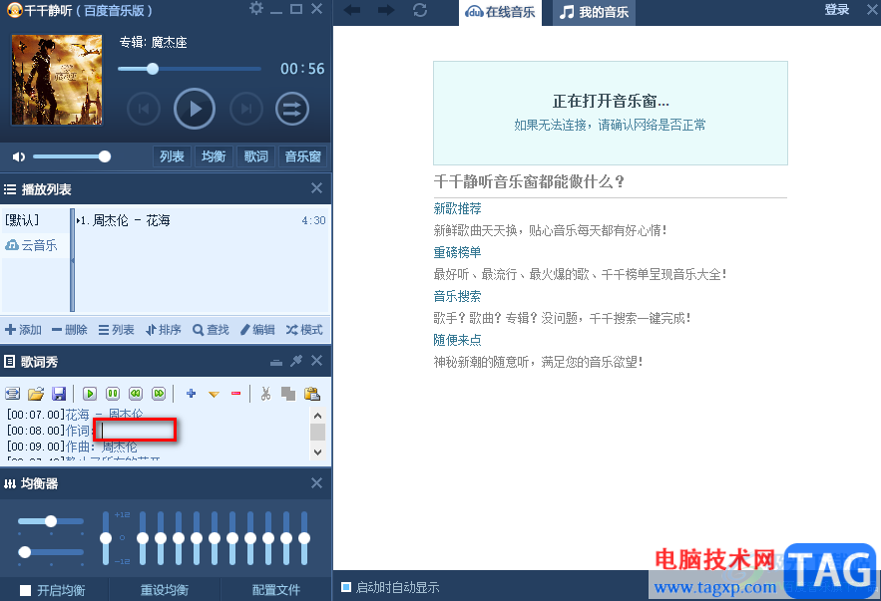Click the 魔杰座 album cover art
881x601 pixels.
[x=57, y=79]
